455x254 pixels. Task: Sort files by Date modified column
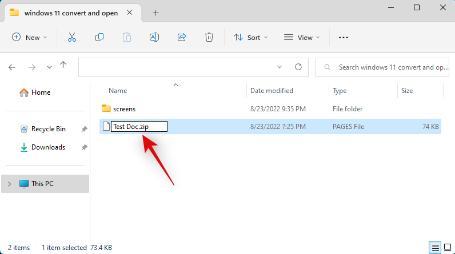point(272,91)
